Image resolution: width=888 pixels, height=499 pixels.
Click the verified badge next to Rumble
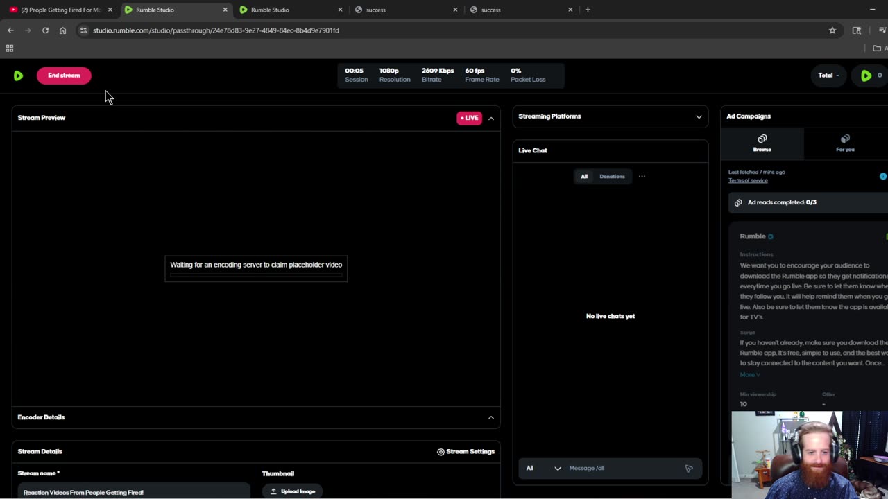point(770,236)
